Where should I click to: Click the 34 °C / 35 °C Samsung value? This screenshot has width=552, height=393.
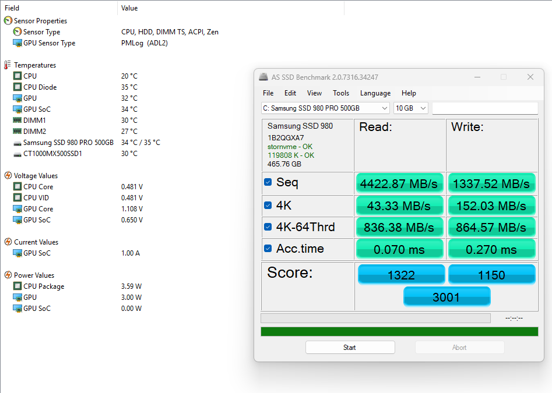(x=140, y=143)
